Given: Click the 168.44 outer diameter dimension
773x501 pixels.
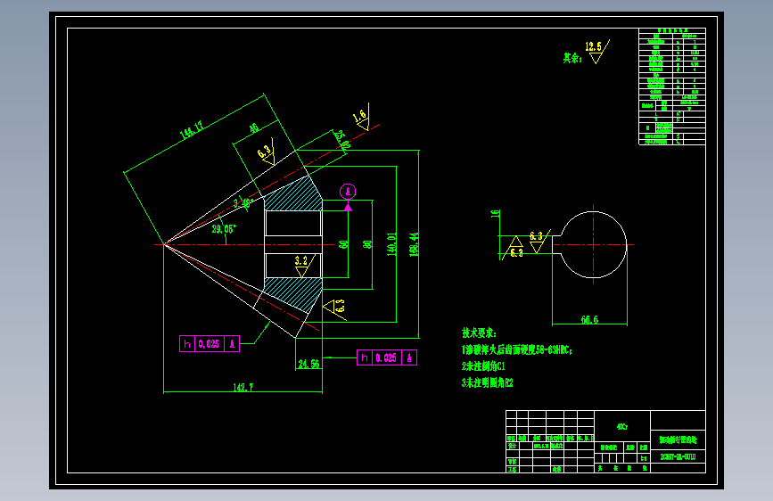Looking at the screenshot, I should (x=414, y=244).
